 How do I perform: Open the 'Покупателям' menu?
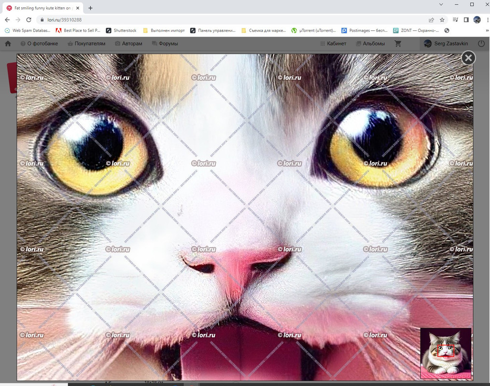coord(86,44)
